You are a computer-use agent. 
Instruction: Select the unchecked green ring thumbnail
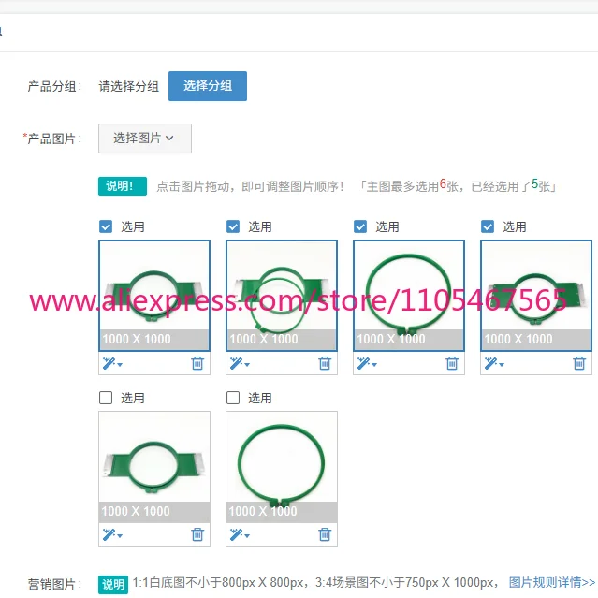282,467
